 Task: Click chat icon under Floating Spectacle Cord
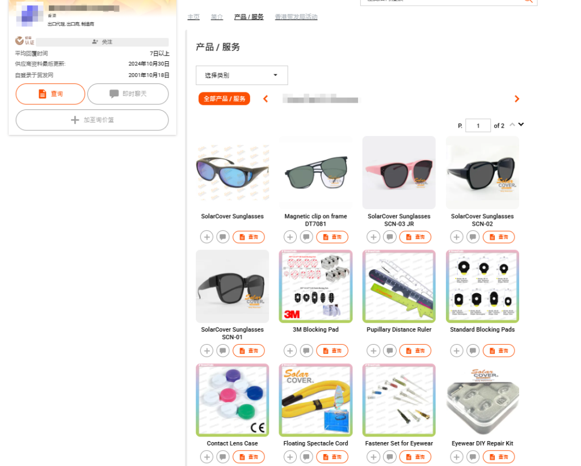coord(306,457)
